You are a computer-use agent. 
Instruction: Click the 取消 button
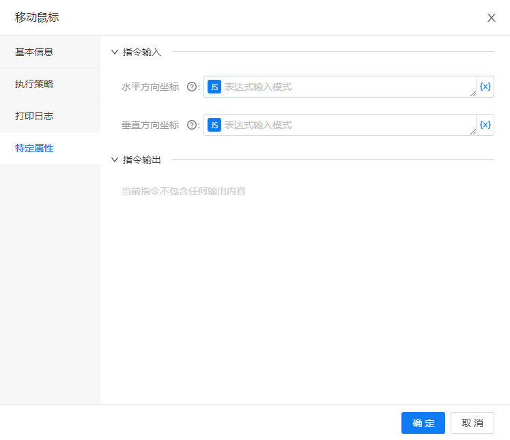tap(472, 423)
